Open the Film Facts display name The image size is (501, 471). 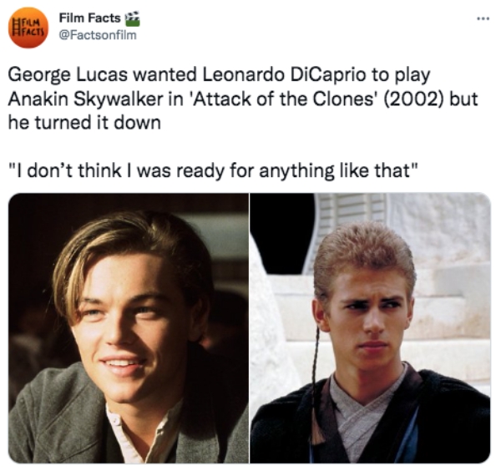[x=90, y=18]
